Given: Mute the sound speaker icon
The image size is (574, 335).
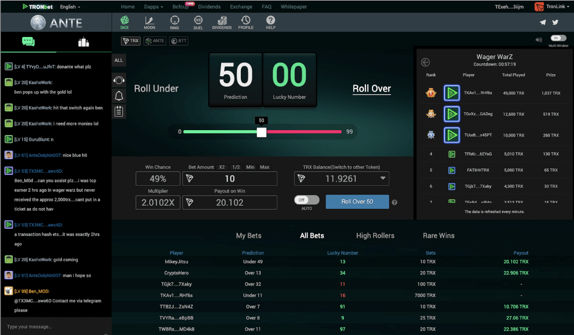Looking at the screenshot, I should tap(539, 40).
